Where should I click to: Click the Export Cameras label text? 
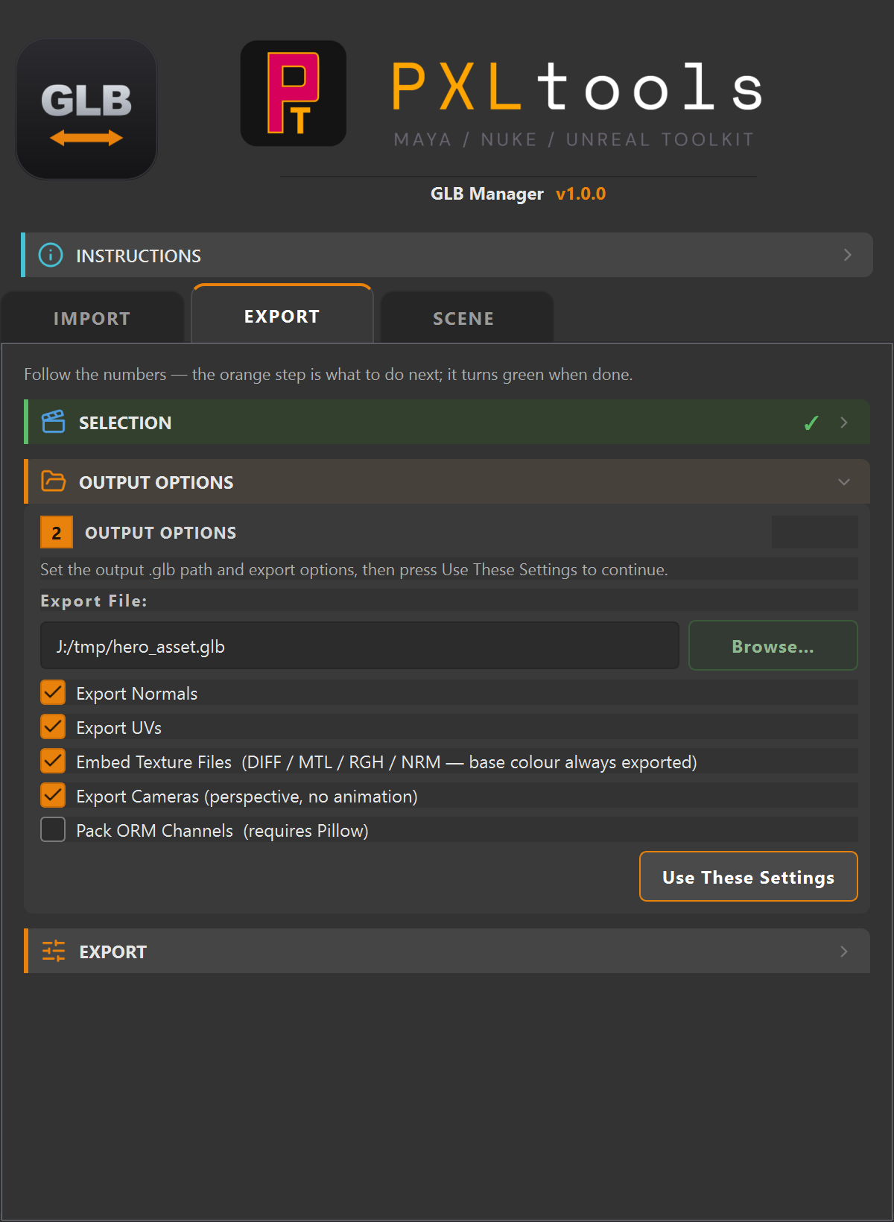(x=247, y=796)
